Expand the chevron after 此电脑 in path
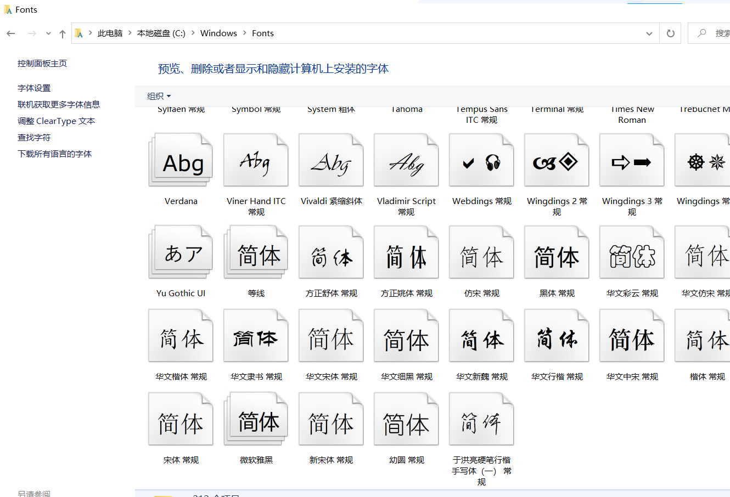The height and width of the screenshot is (497, 730). click(x=130, y=33)
